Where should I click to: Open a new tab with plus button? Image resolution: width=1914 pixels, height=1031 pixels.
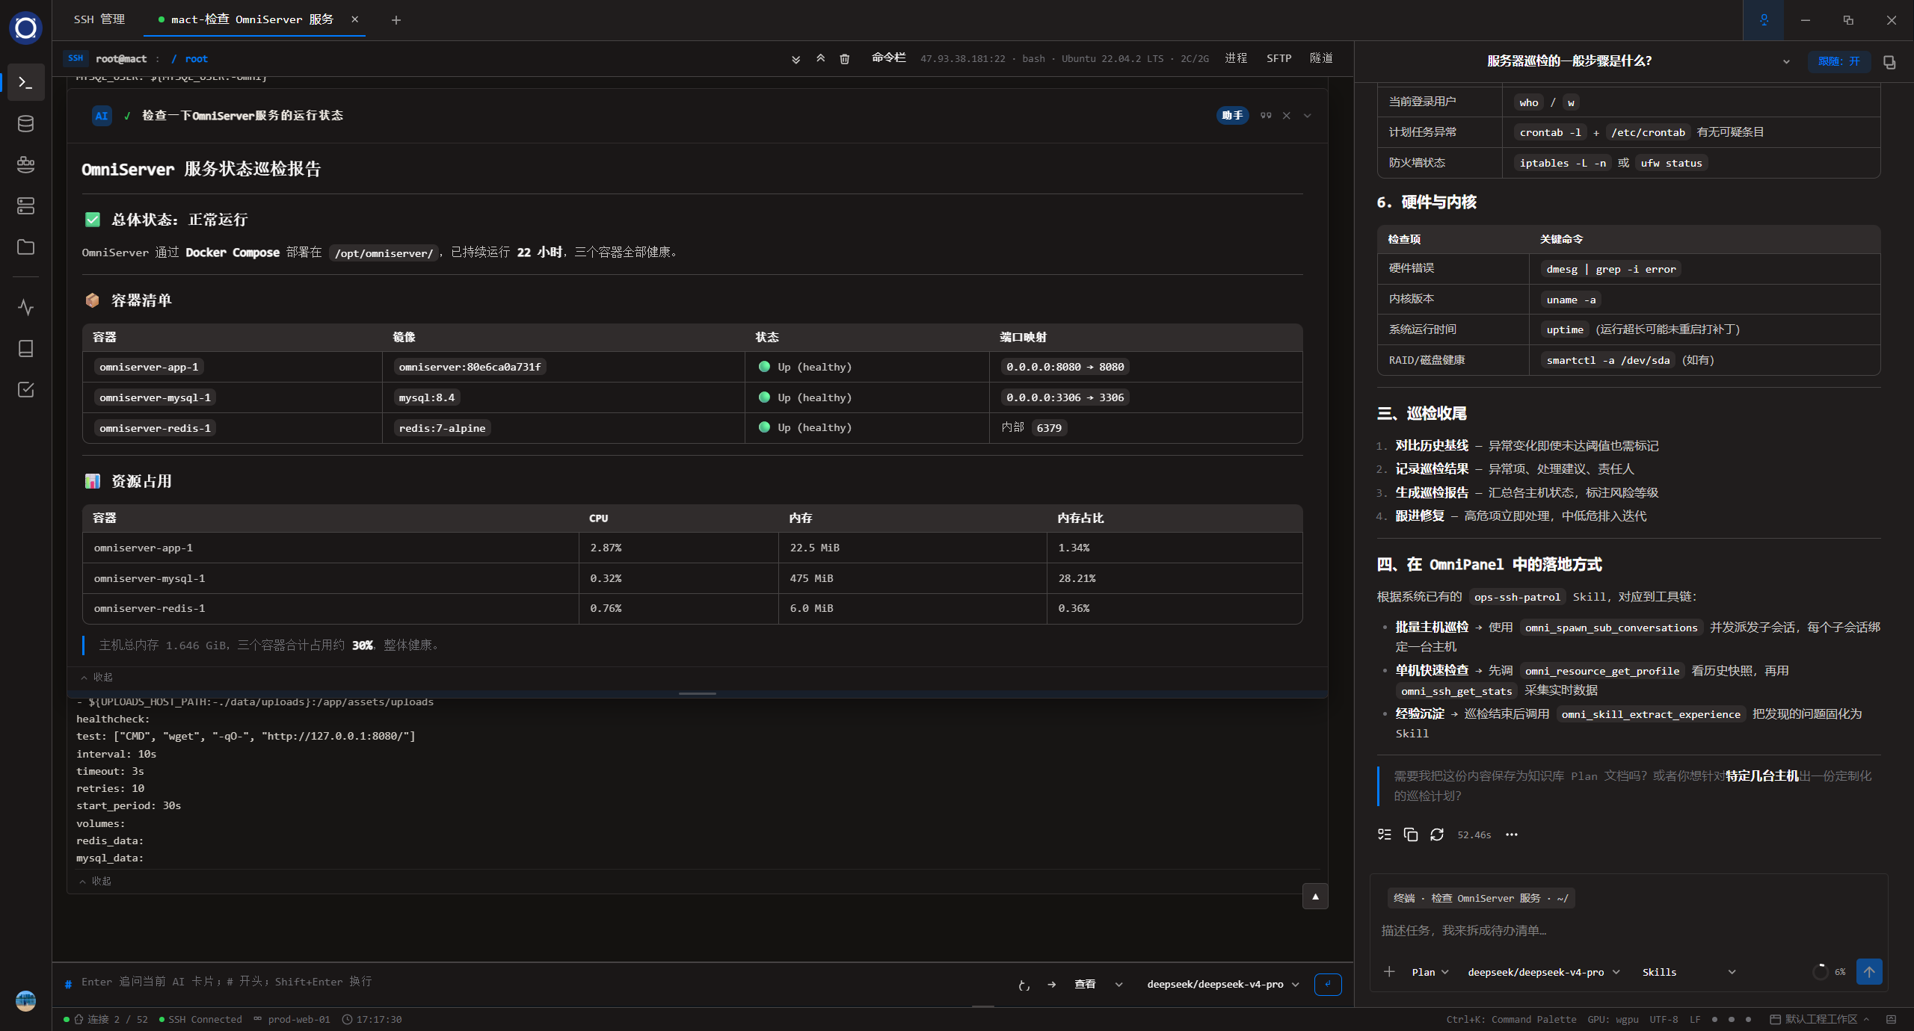396,20
